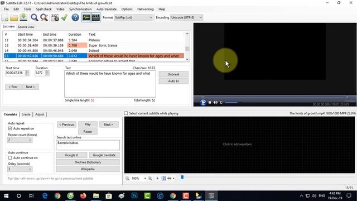Screen dimensions: 357x201
Task: Click to add waveform area
Action: point(239,145)
